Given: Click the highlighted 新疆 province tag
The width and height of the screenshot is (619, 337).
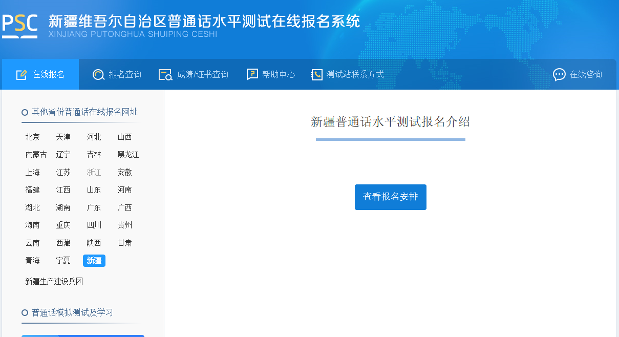Looking at the screenshot, I should 94,261.
